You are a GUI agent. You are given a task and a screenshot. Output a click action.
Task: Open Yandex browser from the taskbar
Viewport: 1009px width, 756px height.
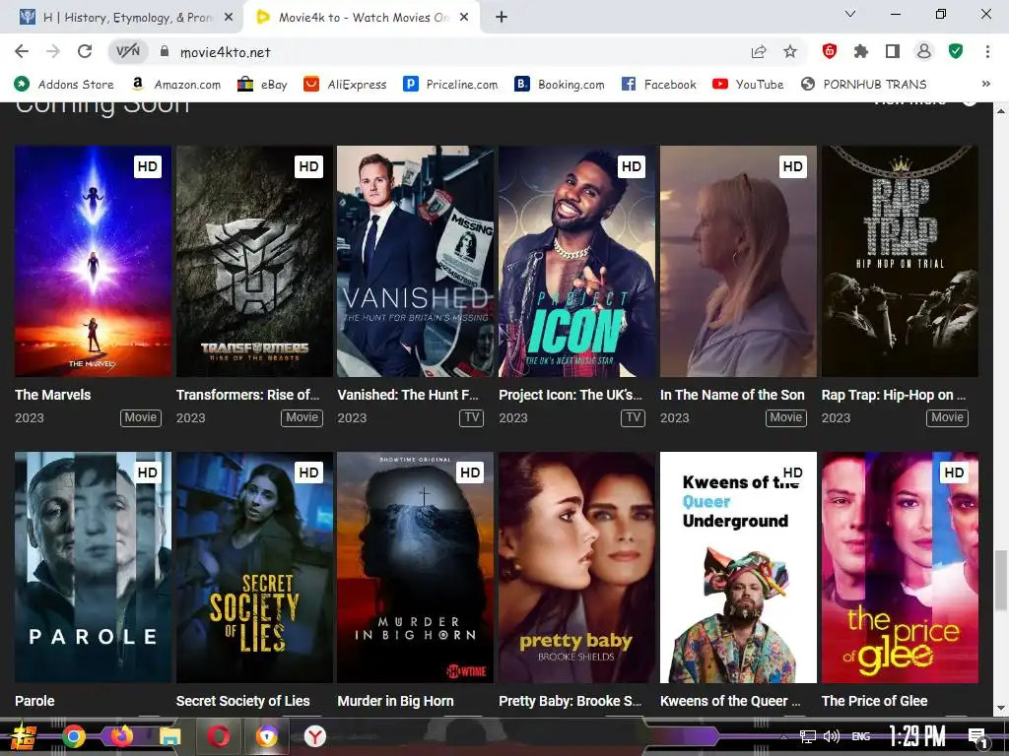click(314, 736)
